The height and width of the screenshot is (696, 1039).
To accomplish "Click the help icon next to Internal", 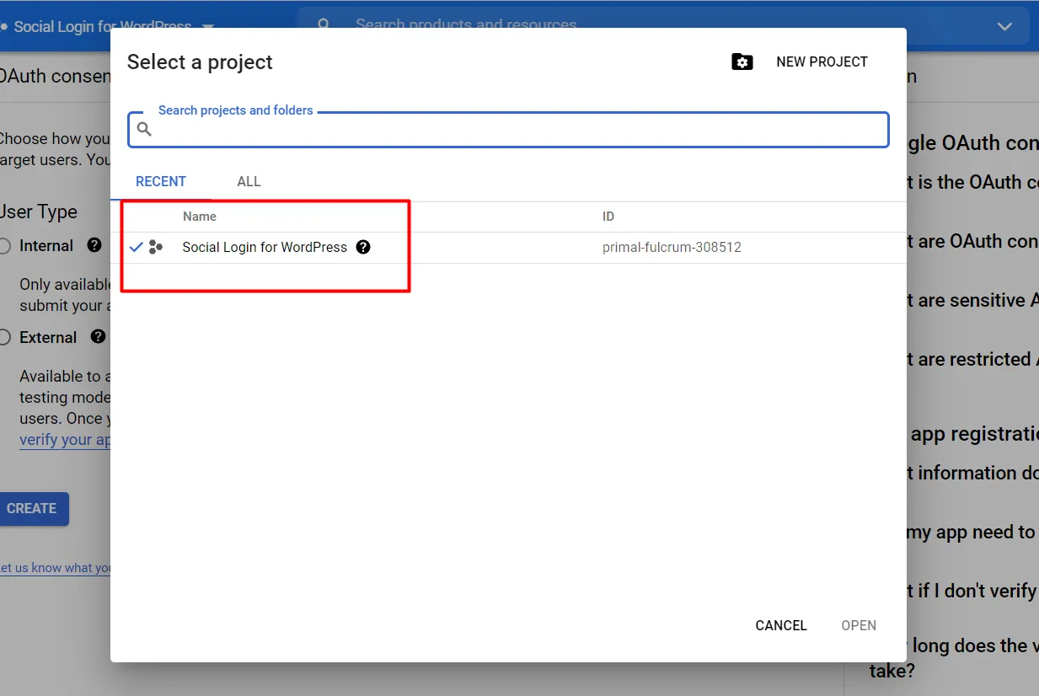I will pos(94,245).
